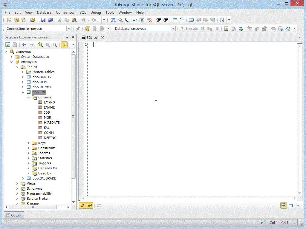Open the Output panel button
Image resolution: width=306 pixels, height=229 pixels.
14,215
